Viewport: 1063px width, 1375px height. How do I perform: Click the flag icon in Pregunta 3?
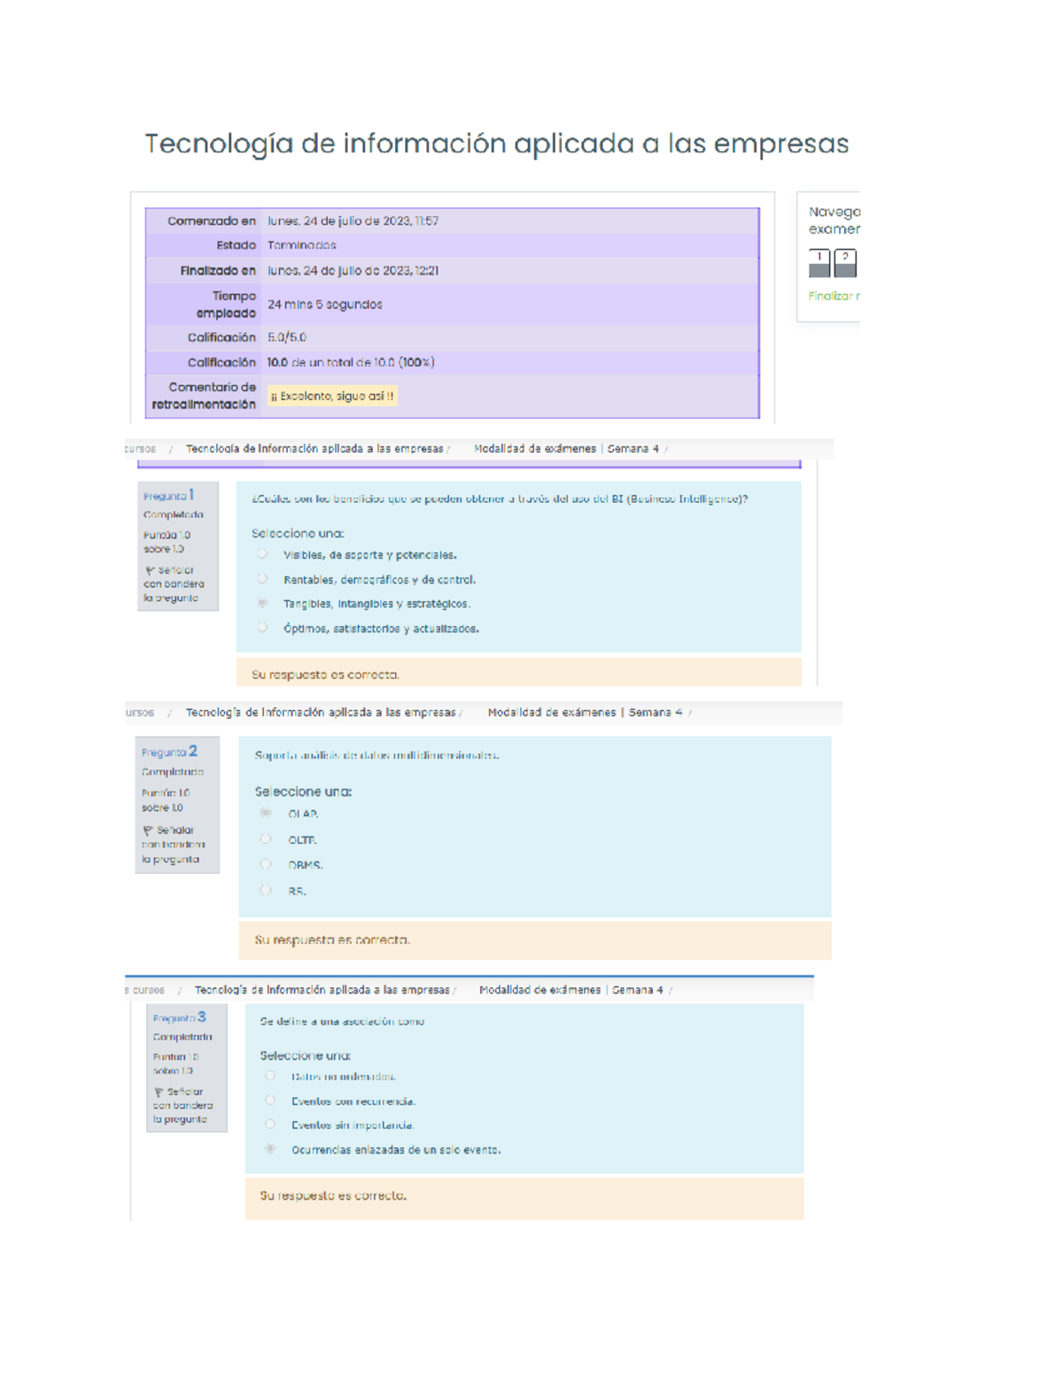[x=159, y=1093]
